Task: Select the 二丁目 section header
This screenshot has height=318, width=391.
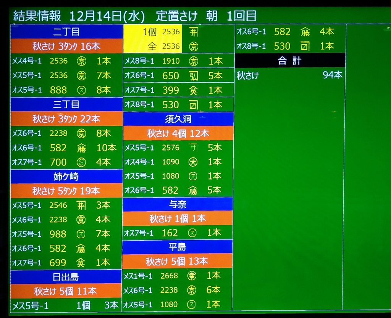Action: pyautogui.click(x=66, y=32)
